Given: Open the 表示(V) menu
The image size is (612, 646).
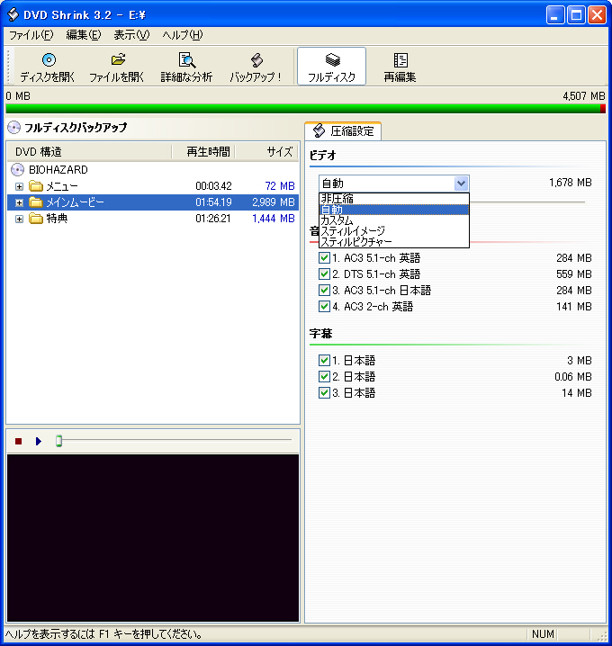Looking at the screenshot, I should [132, 35].
